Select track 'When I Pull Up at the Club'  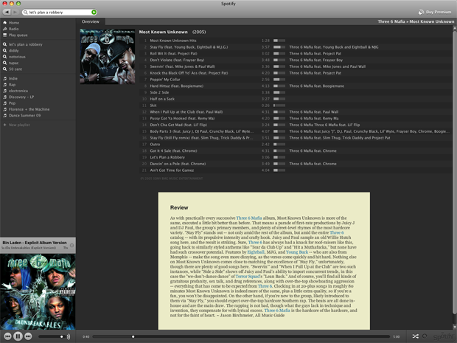186,112
